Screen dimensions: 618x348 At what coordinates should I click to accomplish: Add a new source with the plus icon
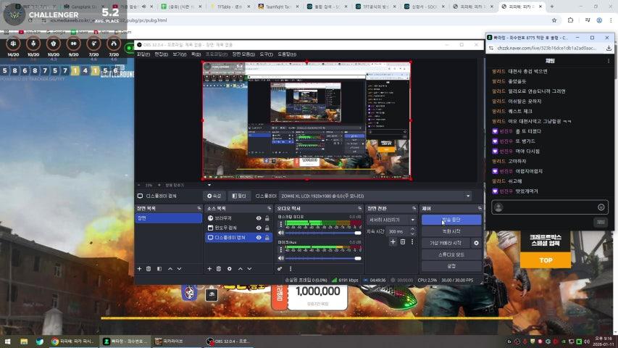(209, 268)
